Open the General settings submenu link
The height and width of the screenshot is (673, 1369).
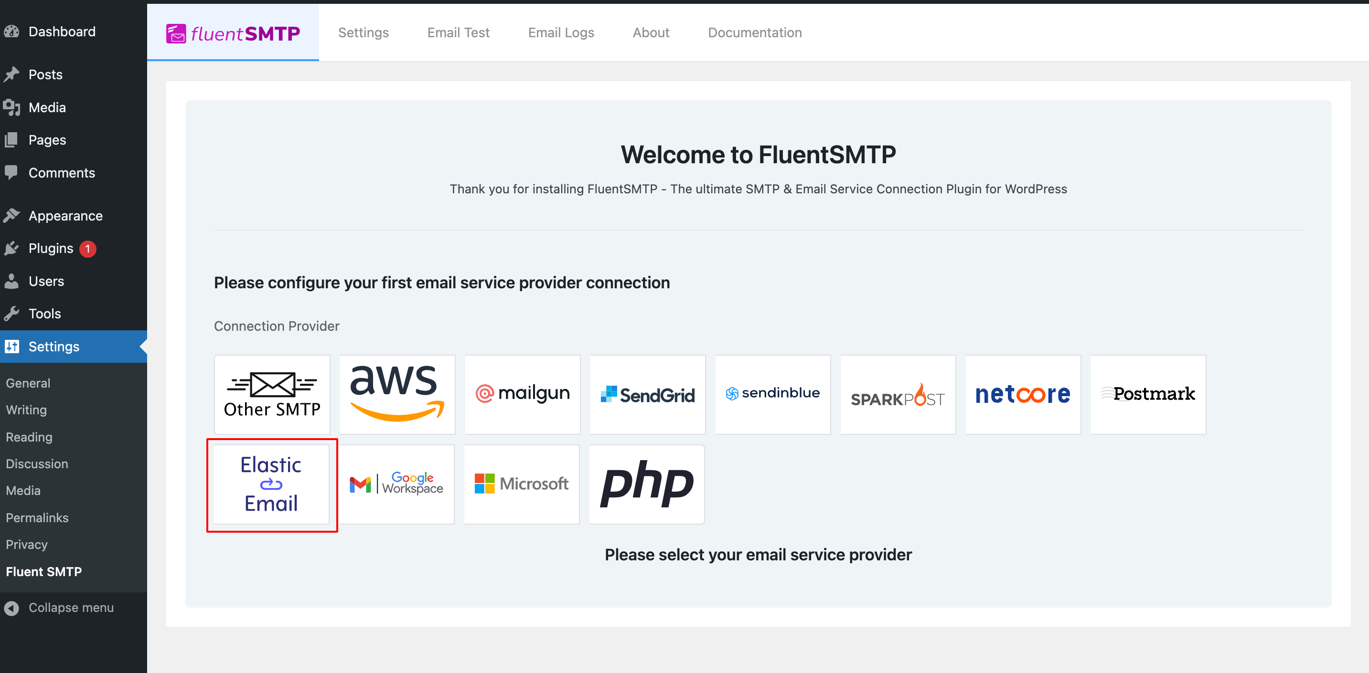click(28, 383)
